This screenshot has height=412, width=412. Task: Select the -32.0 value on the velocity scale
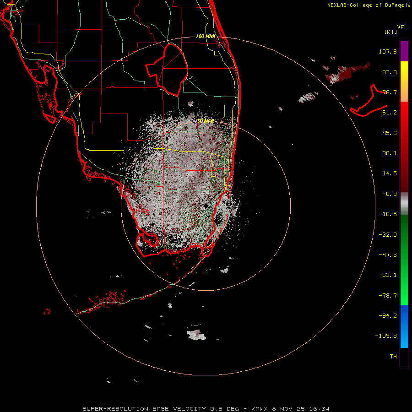388,235
